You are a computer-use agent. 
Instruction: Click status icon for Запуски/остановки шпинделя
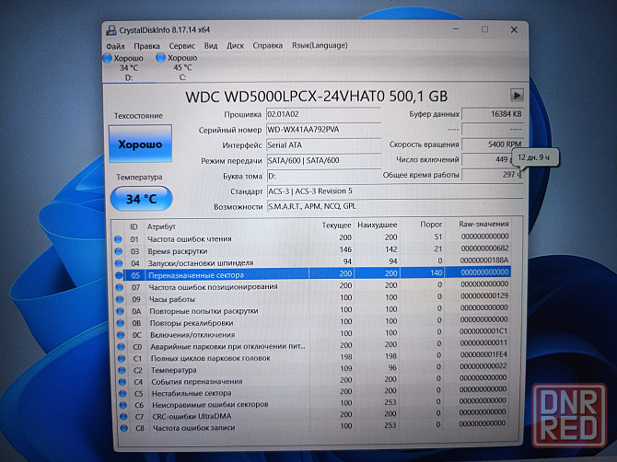[119, 263]
